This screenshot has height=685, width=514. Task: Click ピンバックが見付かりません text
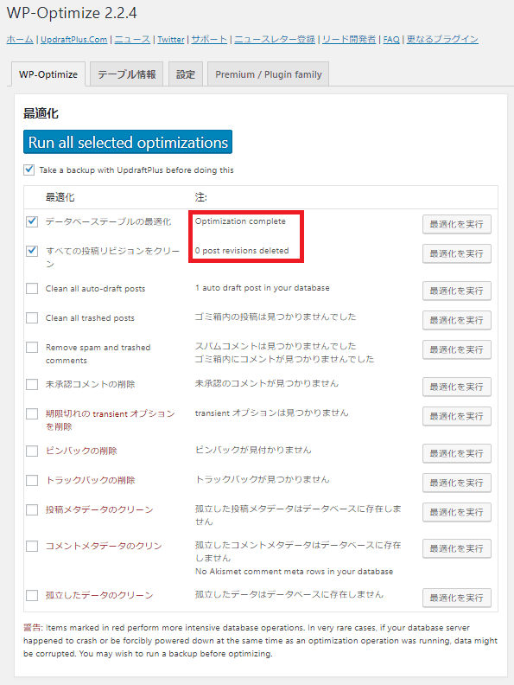click(x=253, y=450)
